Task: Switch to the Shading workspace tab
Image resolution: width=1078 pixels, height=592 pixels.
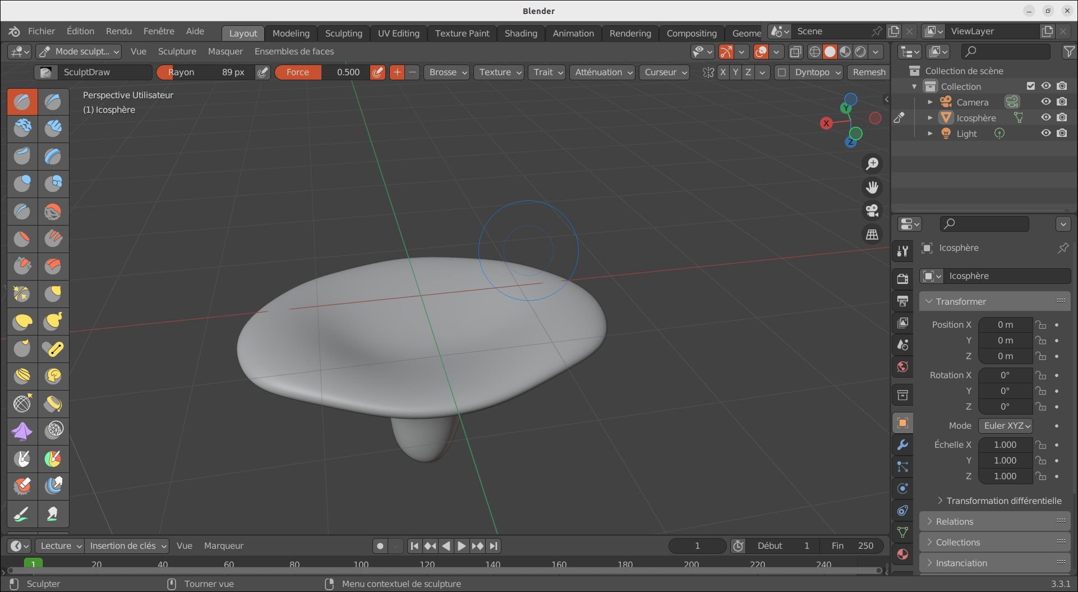Action: (x=520, y=33)
